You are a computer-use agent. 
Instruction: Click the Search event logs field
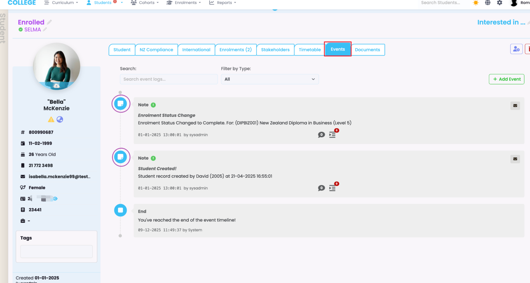[168, 79]
